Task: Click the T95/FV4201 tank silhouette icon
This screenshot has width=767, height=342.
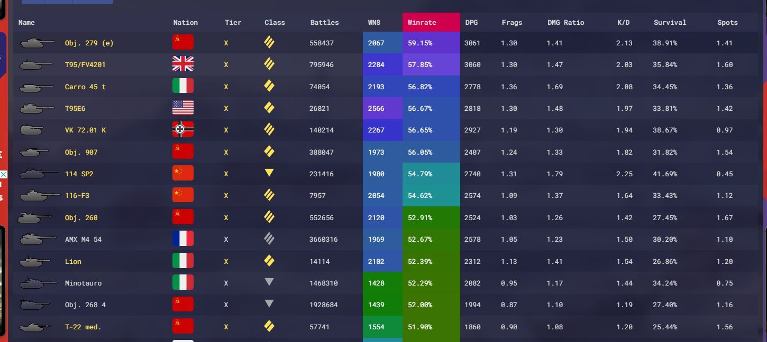Action: pyautogui.click(x=36, y=65)
